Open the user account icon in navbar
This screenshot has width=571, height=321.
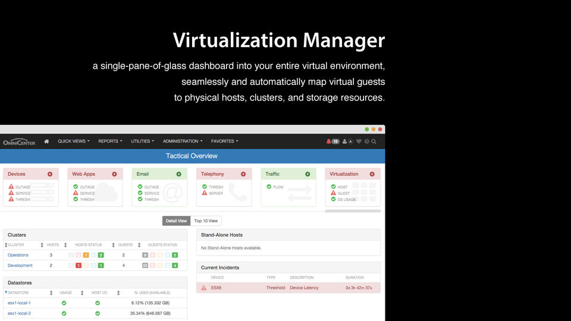point(344,141)
